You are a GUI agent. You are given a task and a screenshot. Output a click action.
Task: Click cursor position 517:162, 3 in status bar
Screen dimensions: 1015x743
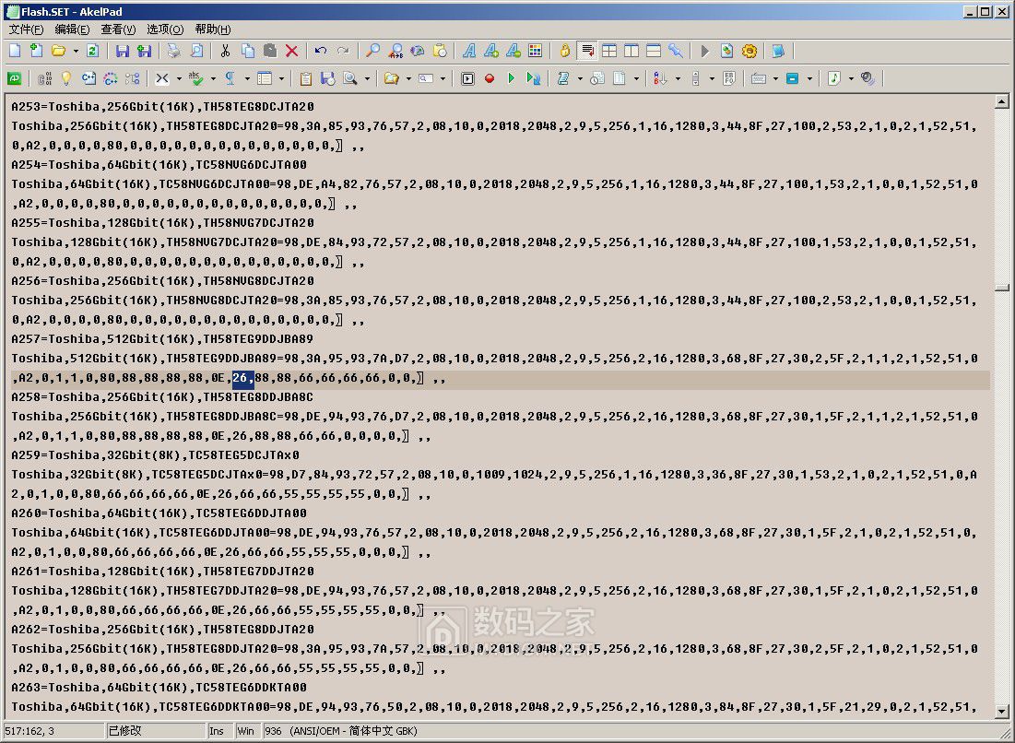click(30, 731)
